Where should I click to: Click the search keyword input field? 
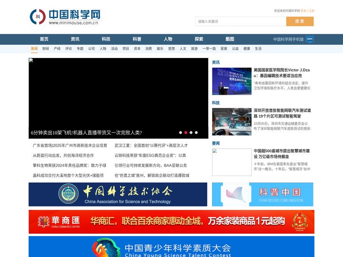[241, 21]
